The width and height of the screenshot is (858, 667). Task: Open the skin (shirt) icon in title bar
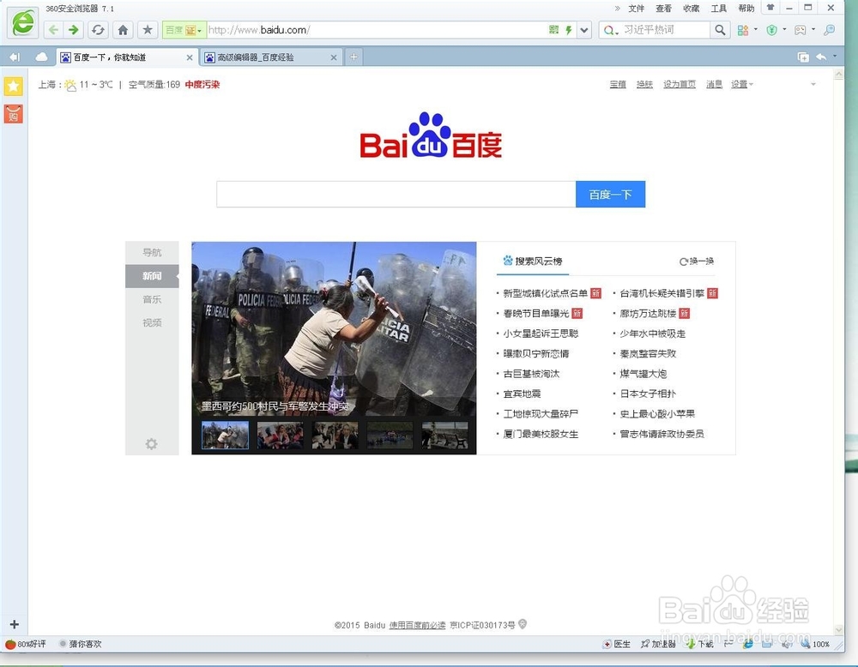770,8
